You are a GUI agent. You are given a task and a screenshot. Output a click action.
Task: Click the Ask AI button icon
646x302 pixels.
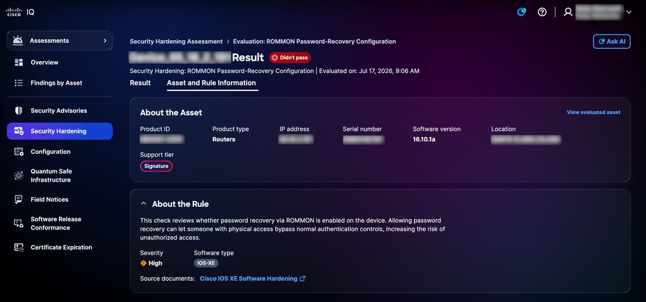tap(601, 41)
